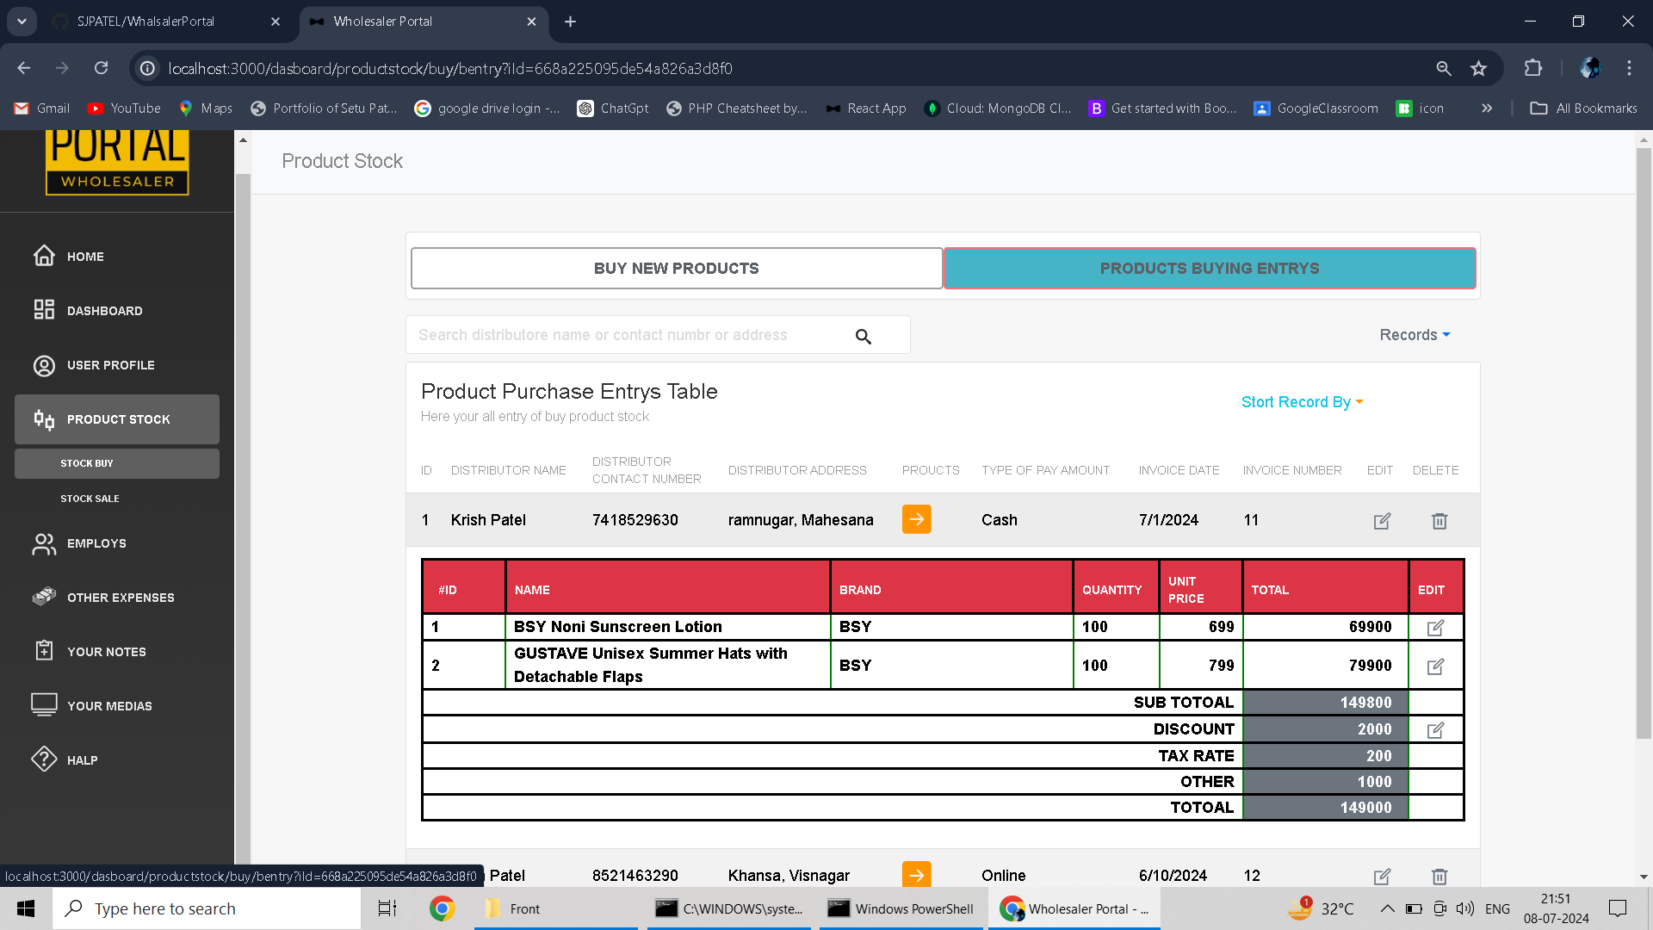Click the search magnifier icon
1653x930 pixels.
pyautogui.click(x=863, y=337)
